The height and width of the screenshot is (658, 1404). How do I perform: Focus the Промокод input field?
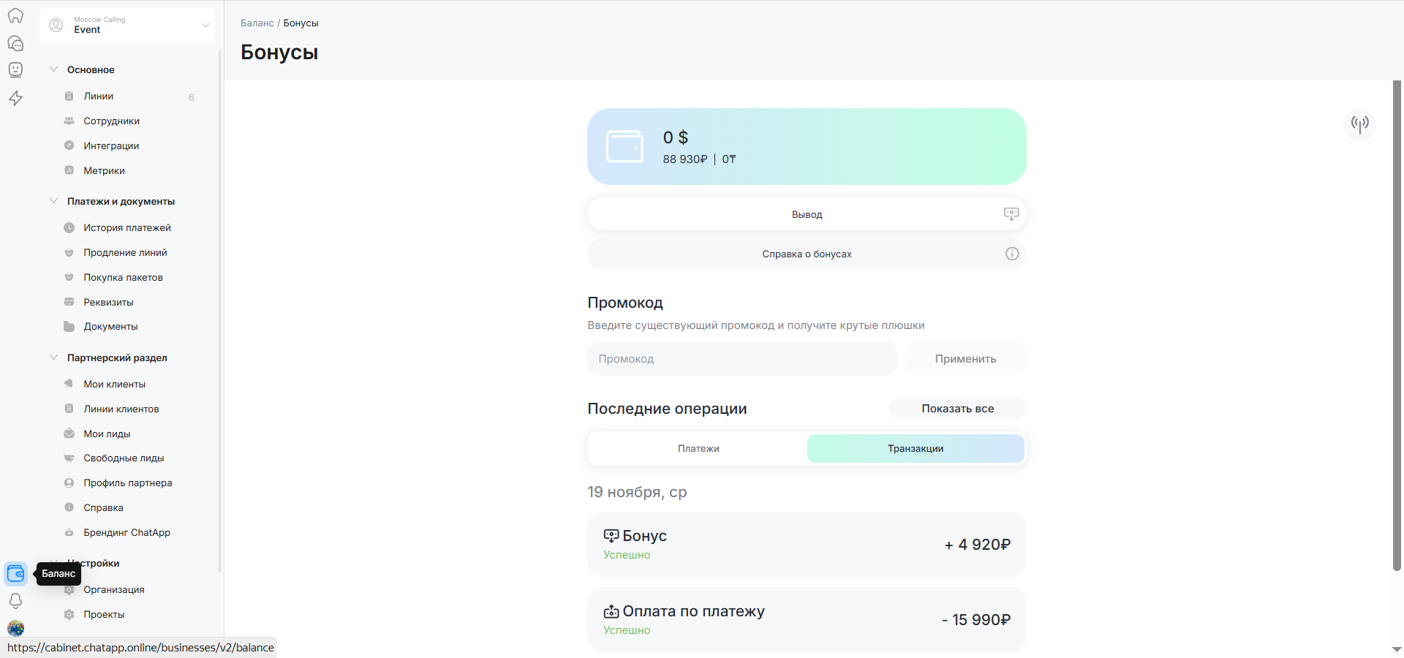tap(741, 359)
